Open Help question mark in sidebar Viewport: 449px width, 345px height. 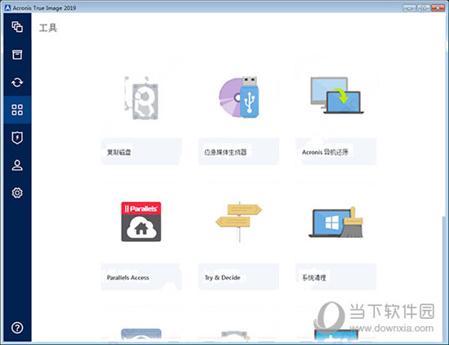[x=17, y=328]
